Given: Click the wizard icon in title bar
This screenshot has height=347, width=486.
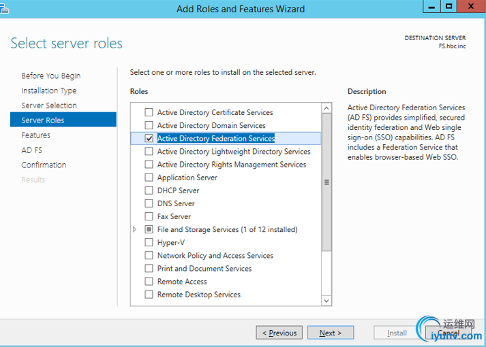Looking at the screenshot, I should [4, 9].
